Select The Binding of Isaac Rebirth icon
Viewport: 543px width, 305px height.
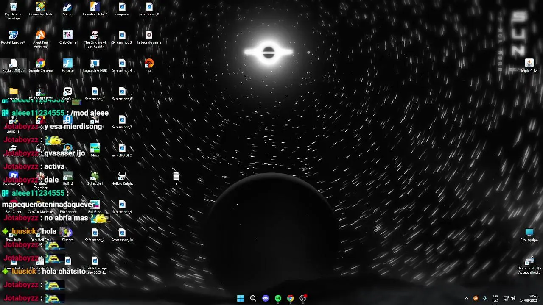coord(95,39)
